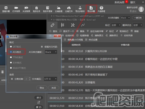The image size is (145, 109).
Task: Click 调整最小行间隔 tool
Action: click(x=74, y=40)
